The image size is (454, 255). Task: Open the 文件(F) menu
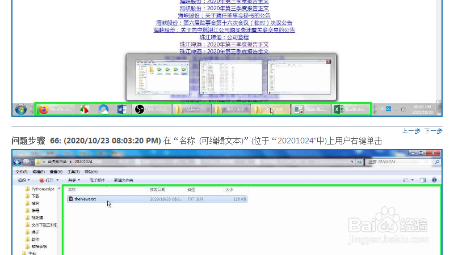click(22, 172)
